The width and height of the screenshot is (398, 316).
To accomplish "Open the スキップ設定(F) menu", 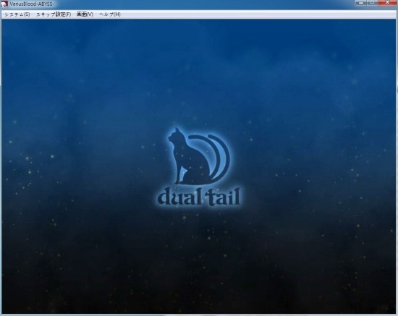I will pos(54,14).
